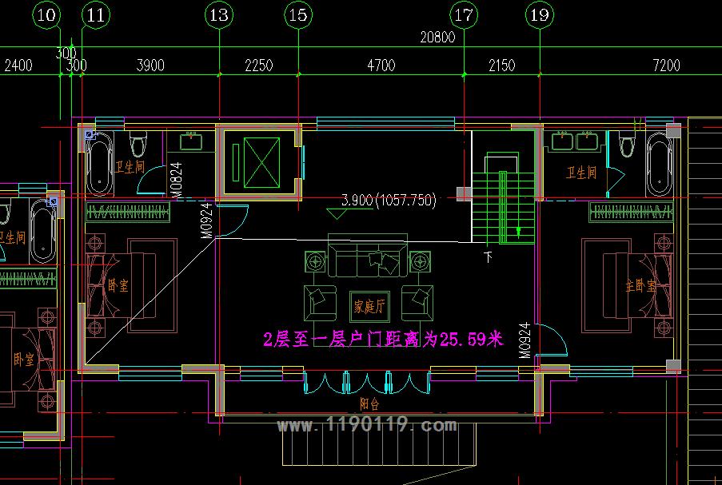The image size is (722, 485).
Task: Select the 20800 overall dimension text
Action: [437, 37]
